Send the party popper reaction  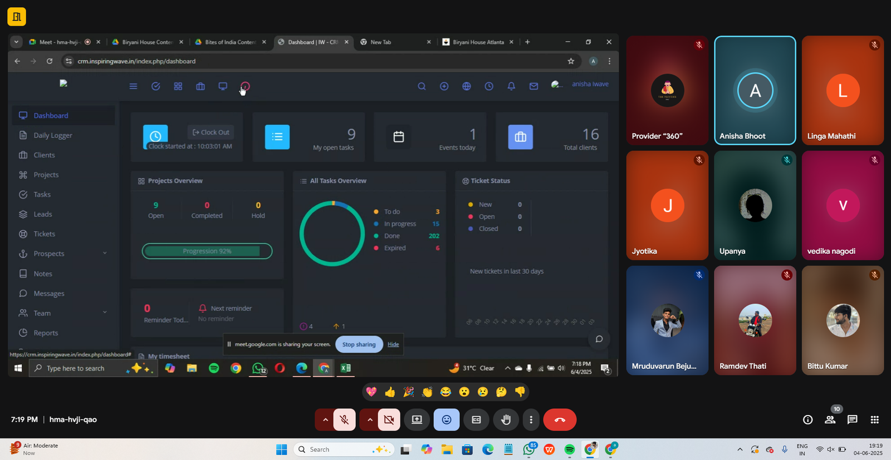click(409, 392)
